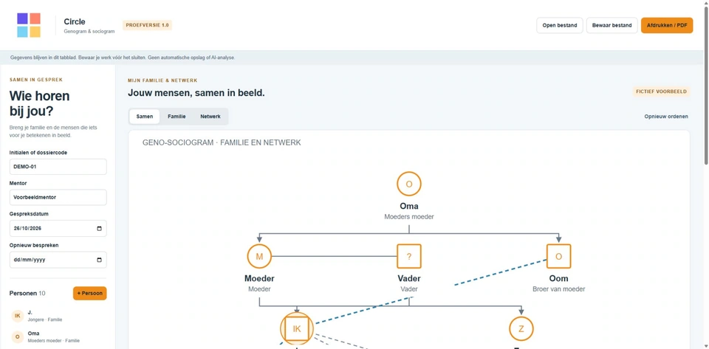This screenshot has width=709, height=349.
Task: Switch to the Familie tab
Action: pyautogui.click(x=177, y=117)
